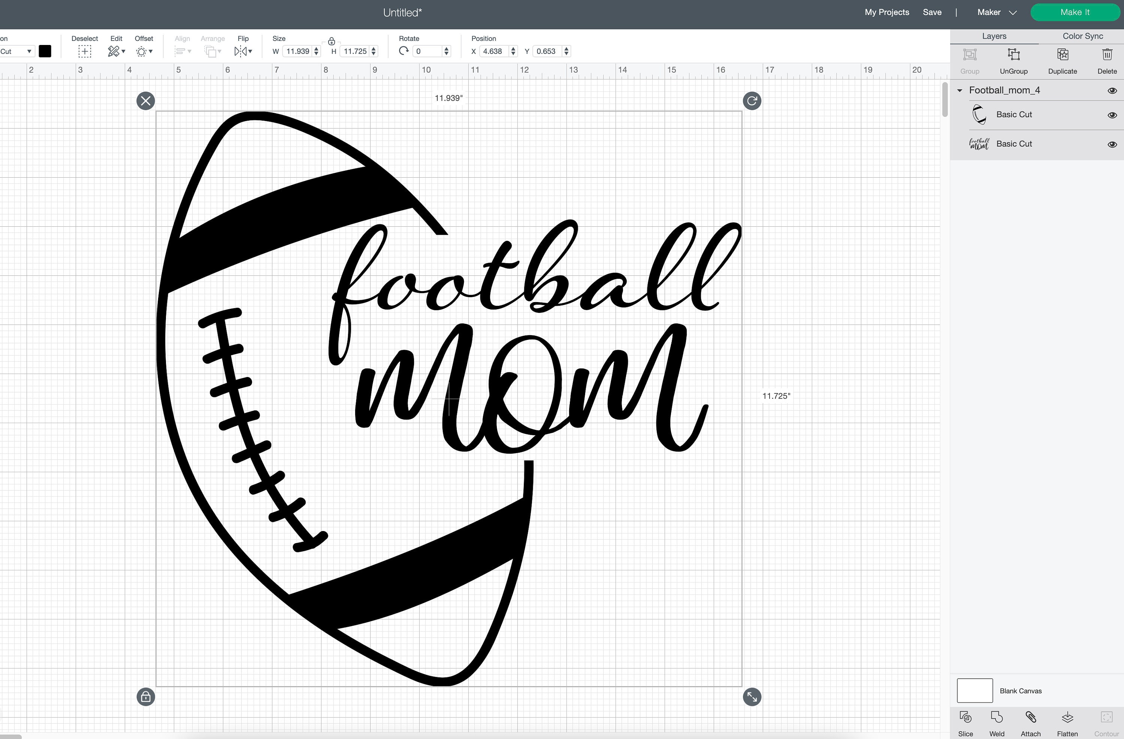1124x739 pixels.
Task: Click the black color swatch next to Cut
Action: pyautogui.click(x=45, y=51)
